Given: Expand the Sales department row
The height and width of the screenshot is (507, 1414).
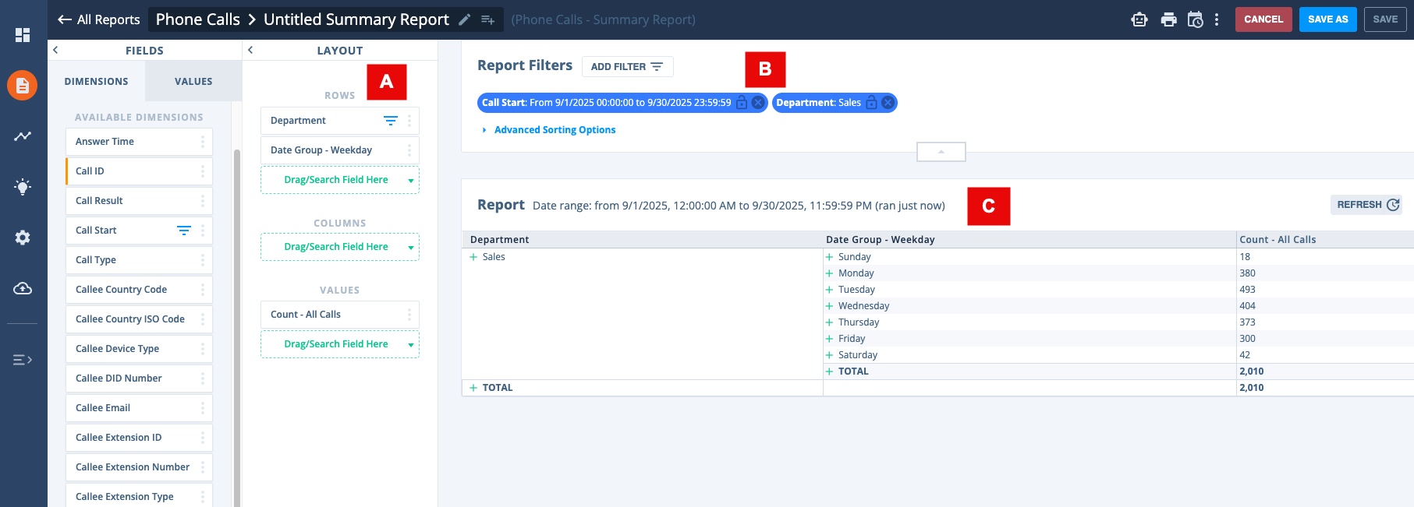Looking at the screenshot, I should coord(473,257).
